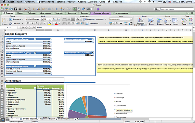Click the Cut scissors icon
Viewport: 195px width, 123px height.
click(25, 9)
